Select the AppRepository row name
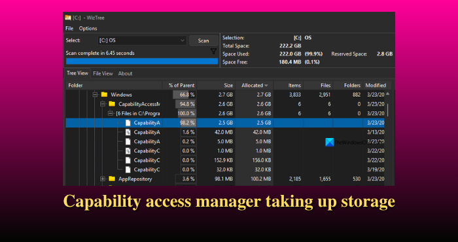The width and height of the screenshot is (458, 242). 135,179
